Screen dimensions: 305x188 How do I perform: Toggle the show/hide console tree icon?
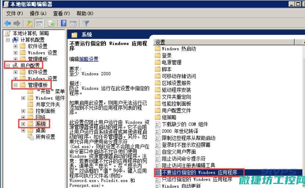39,24
